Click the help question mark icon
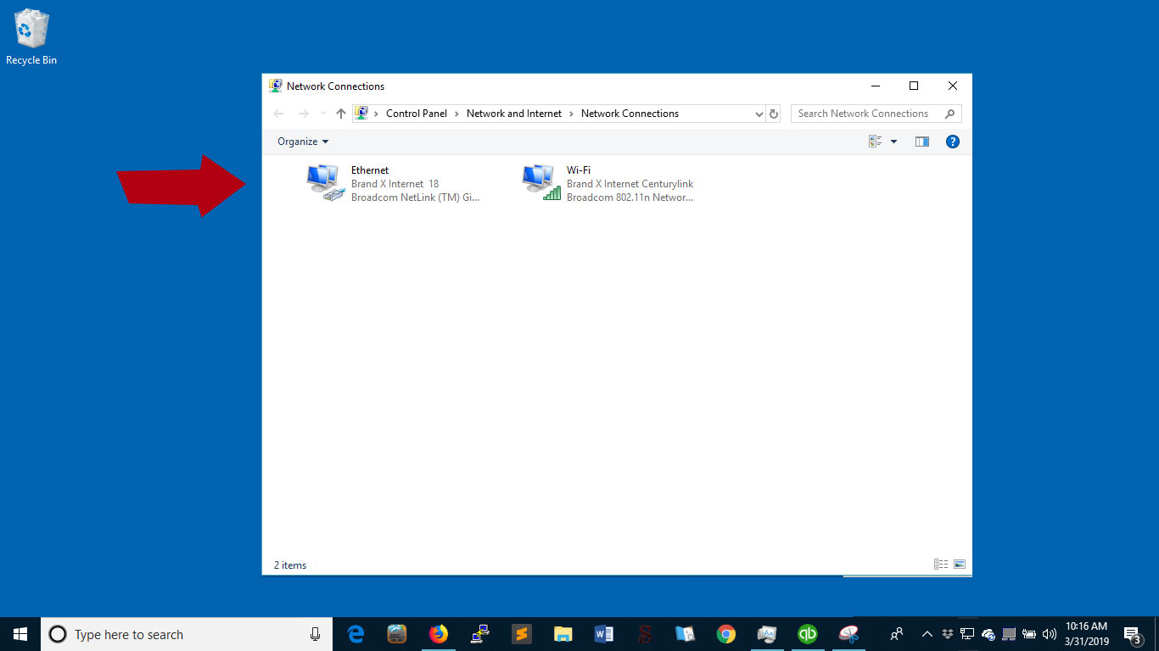Viewport: 1159px width, 651px height. click(952, 142)
